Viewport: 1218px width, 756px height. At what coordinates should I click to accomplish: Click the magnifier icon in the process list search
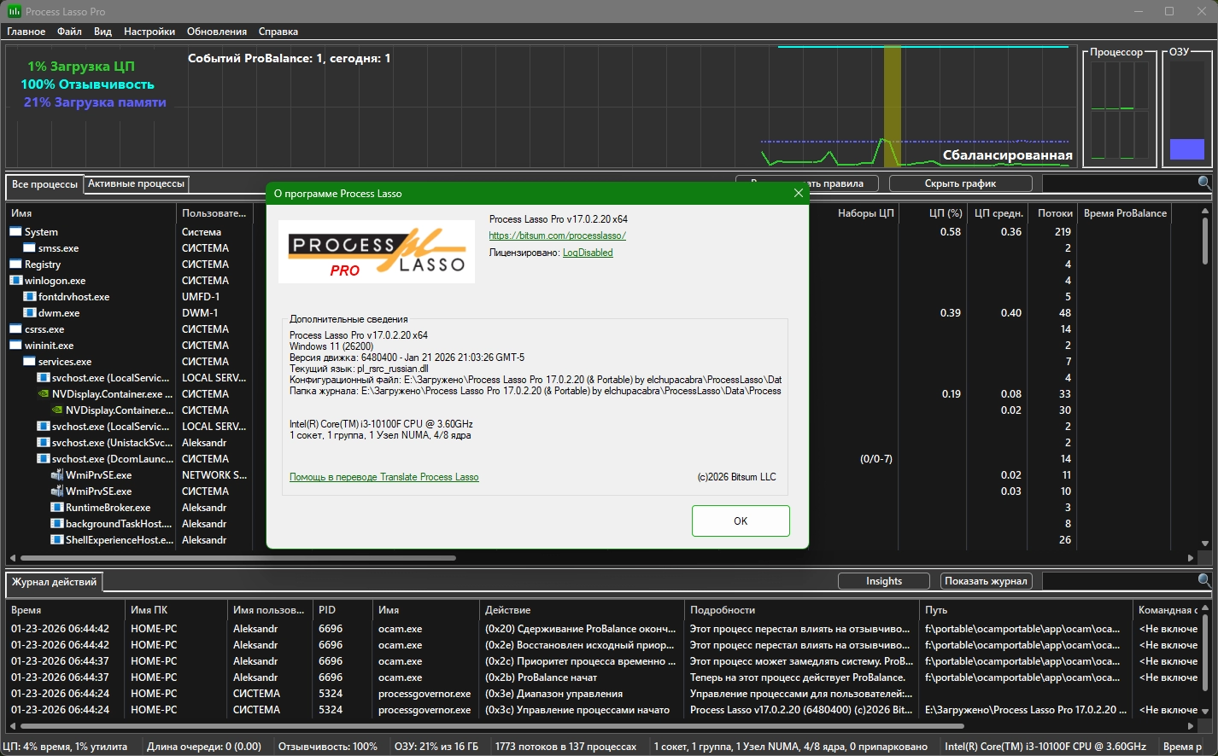1204,183
